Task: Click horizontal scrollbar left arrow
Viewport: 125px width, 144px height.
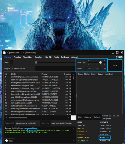Action: 6,118
